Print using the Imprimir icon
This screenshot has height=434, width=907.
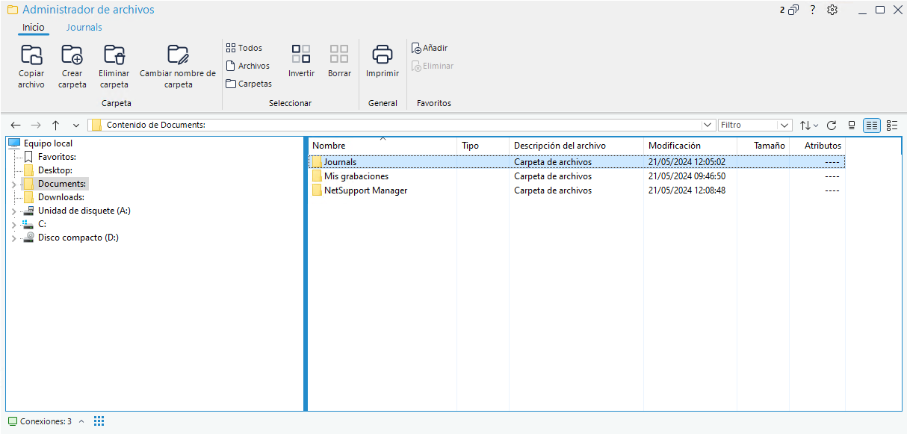point(383,55)
